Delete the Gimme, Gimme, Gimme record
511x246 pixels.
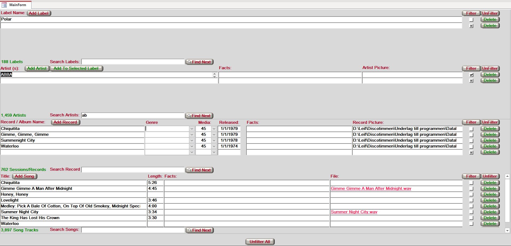point(490,134)
